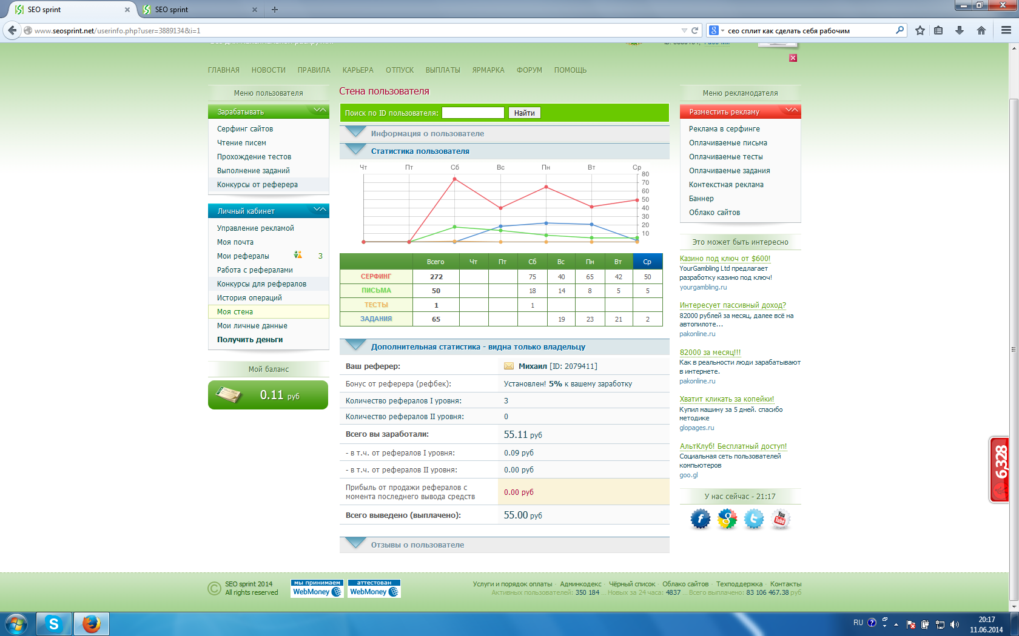Open a new browser tab

[x=275, y=10]
